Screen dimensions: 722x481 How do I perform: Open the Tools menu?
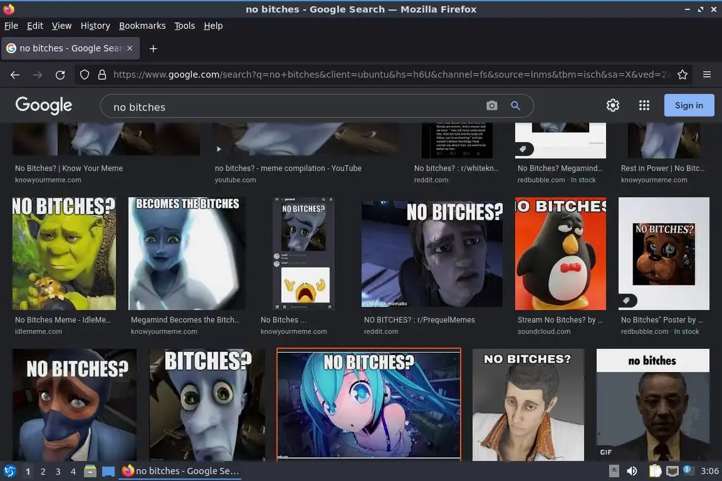[185, 26]
